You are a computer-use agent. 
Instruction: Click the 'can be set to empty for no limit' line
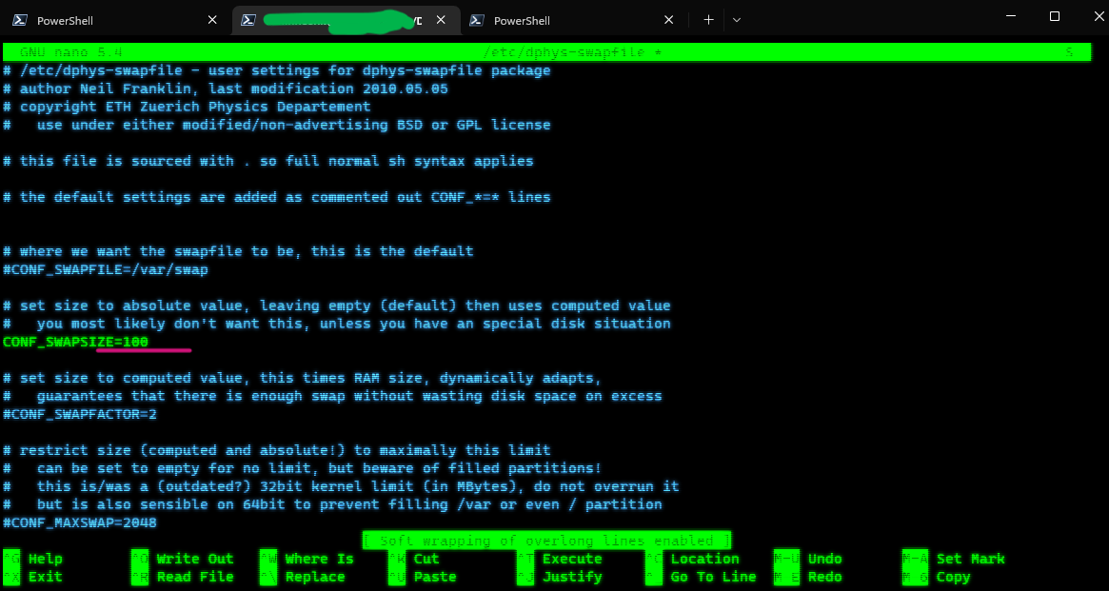tap(303, 468)
